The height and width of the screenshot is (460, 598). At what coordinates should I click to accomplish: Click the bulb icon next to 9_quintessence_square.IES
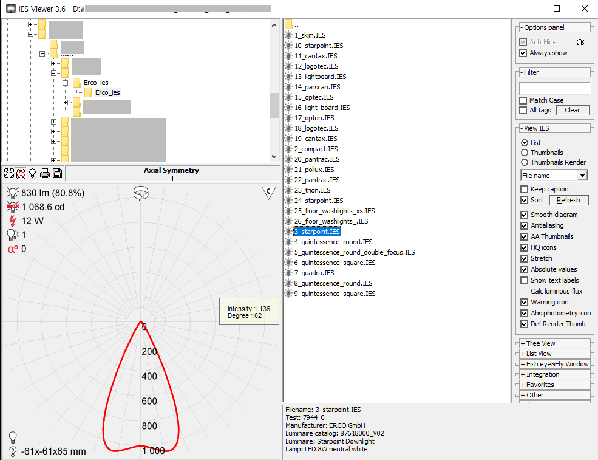pyautogui.click(x=289, y=294)
